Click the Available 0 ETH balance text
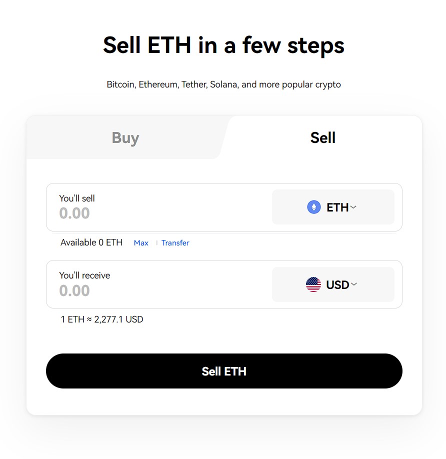Screen dimensions: 446x459 [91, 242]
